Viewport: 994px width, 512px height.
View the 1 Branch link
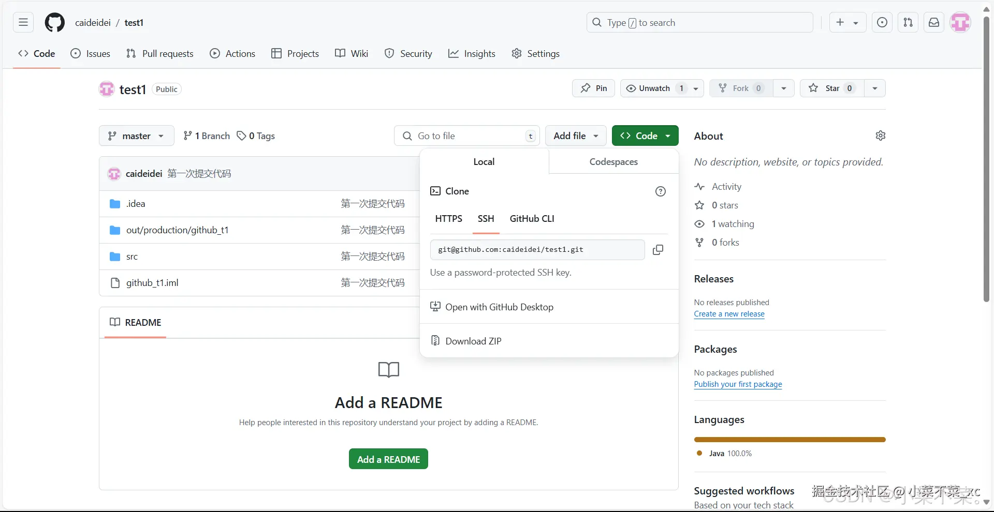coord(207,136)
